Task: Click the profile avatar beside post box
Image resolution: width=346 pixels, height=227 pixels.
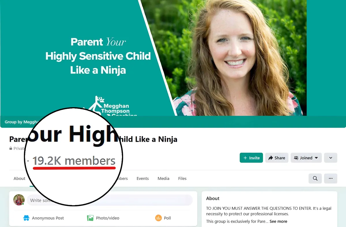Action: coord(19,200)
